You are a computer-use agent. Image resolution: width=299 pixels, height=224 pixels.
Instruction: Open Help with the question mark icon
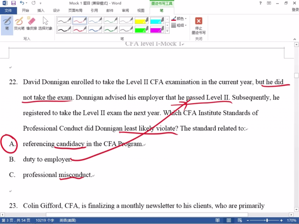pos(260,3)
